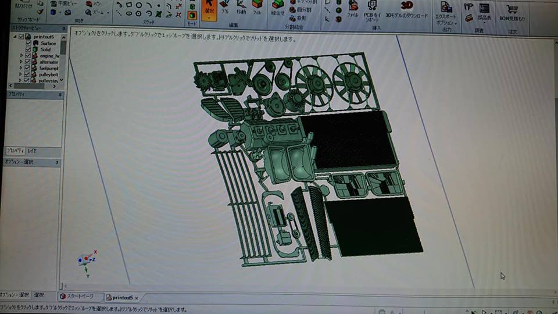Screen dimensions: 558x314
Task: Select 選択 bottom panel tab
Action: click(x=39, y=295)
